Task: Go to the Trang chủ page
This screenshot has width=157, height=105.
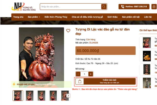Action: pyautogui.click(x=18, y=17)
